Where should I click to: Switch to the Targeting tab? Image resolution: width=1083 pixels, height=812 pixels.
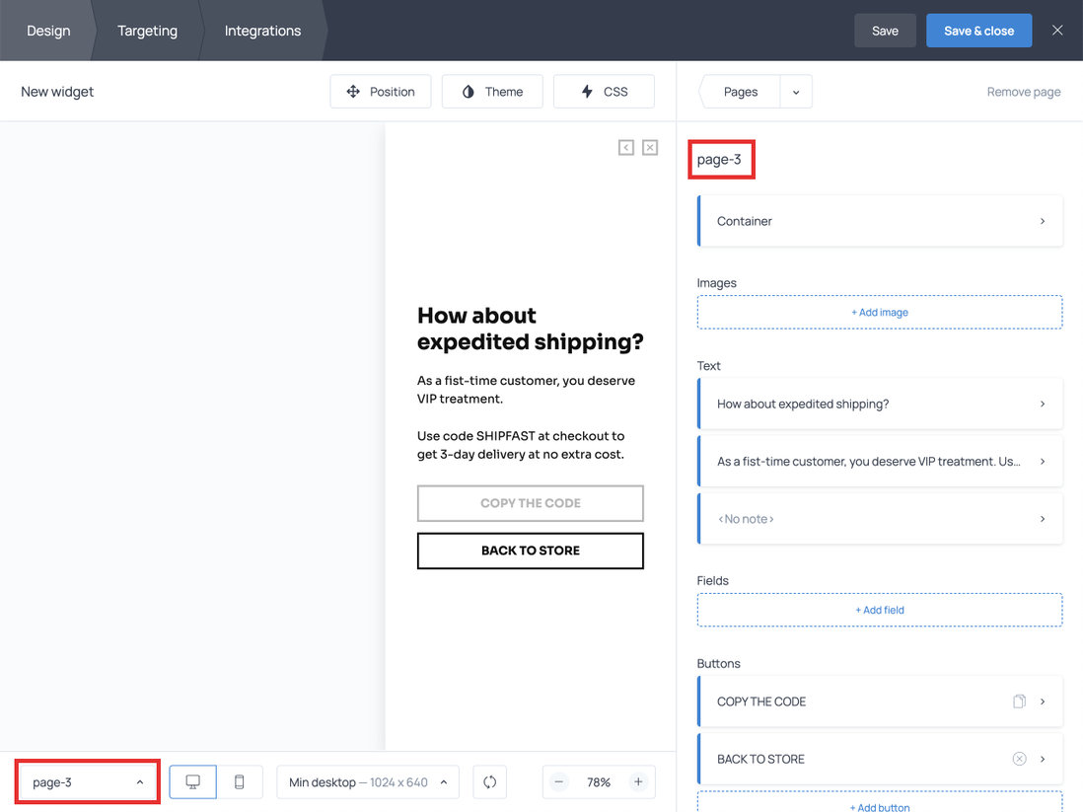coord(147,31)
